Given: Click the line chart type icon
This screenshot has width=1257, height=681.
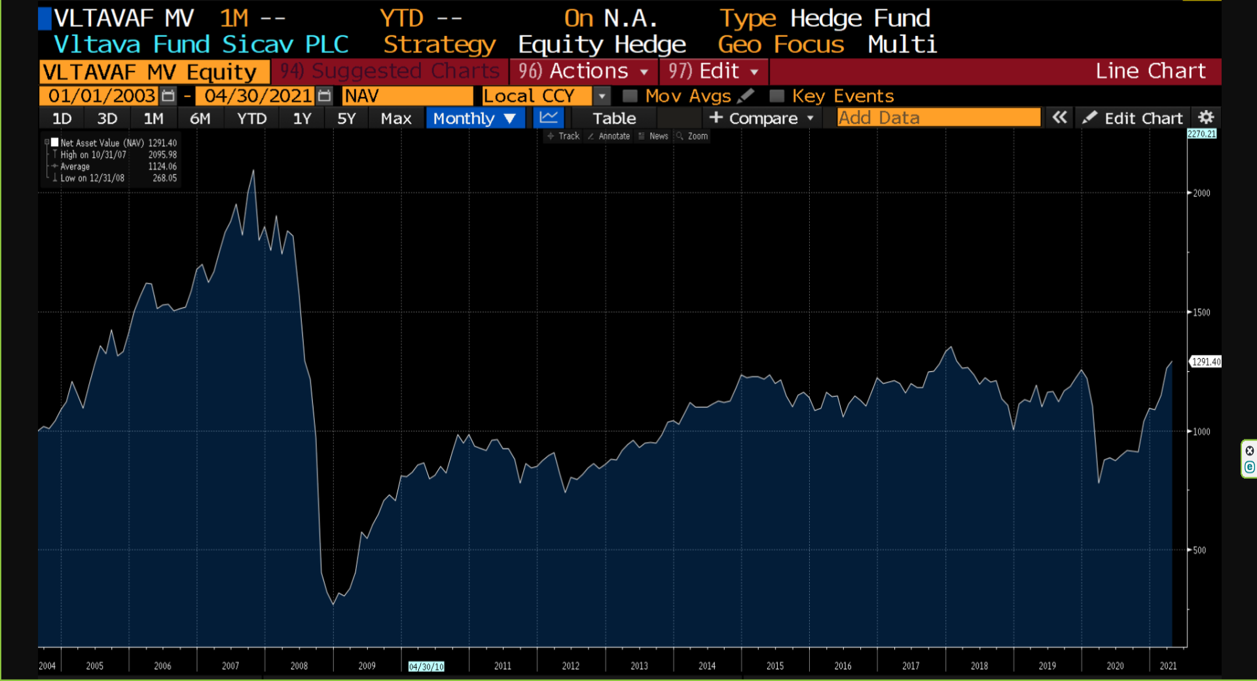Looking at the screenshot, I should 549,118.
